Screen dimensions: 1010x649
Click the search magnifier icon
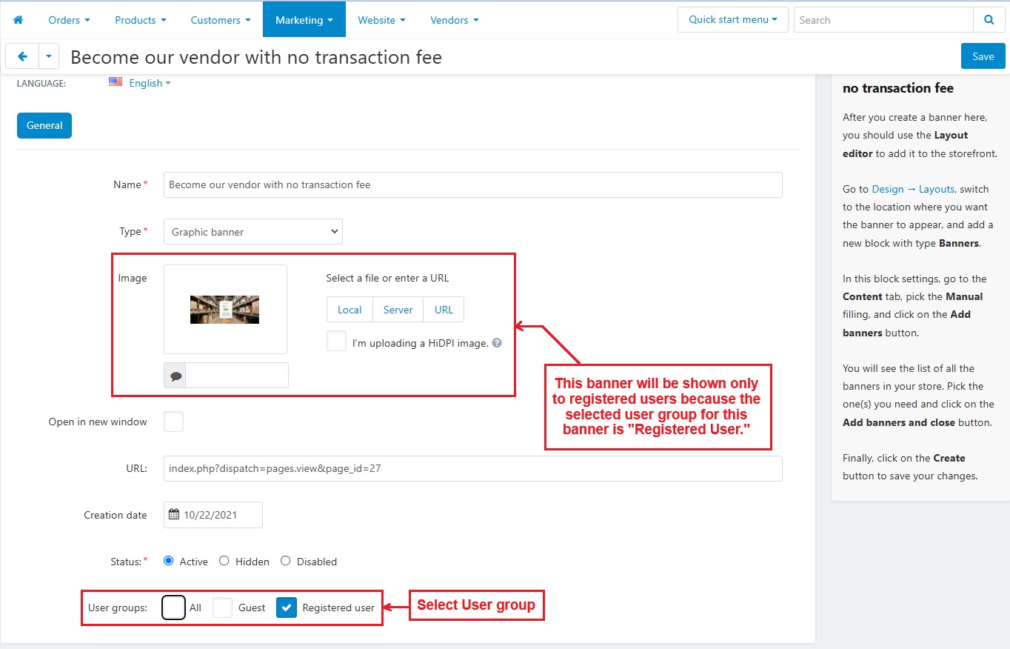click(989, 20)
